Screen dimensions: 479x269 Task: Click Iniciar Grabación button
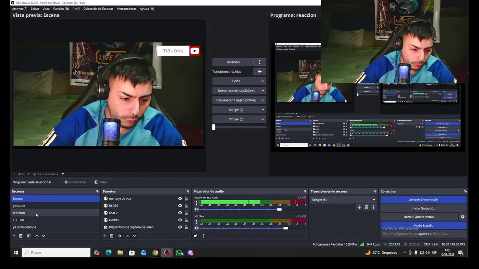click(x=423, y=208)
